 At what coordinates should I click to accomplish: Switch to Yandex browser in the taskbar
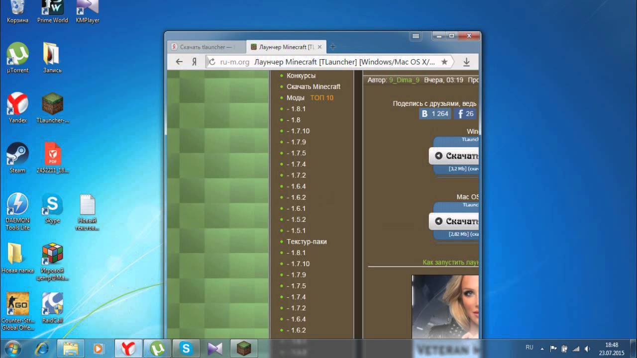[x=129, y=349]
